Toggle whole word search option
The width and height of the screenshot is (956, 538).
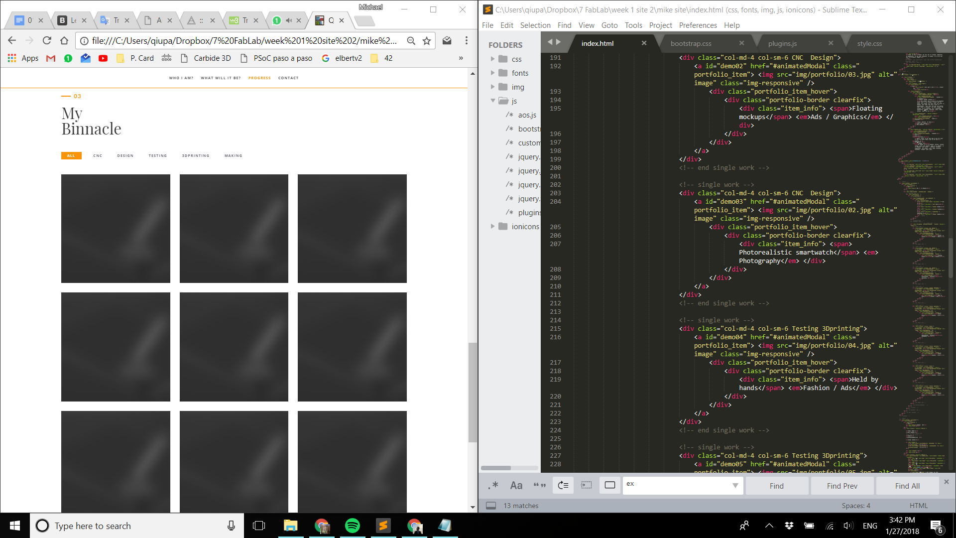pyautogui.click(x=540, y=486)
